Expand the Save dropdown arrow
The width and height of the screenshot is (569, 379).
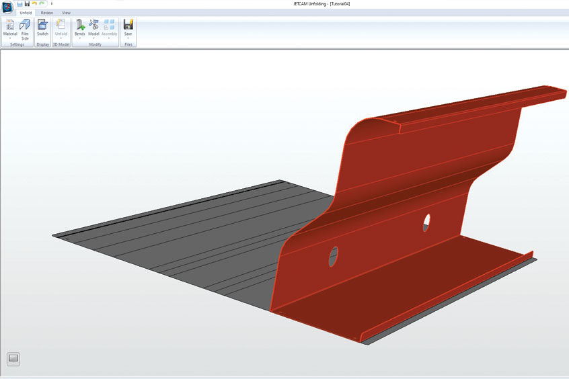pyautogui.click(x=128, y=38)
